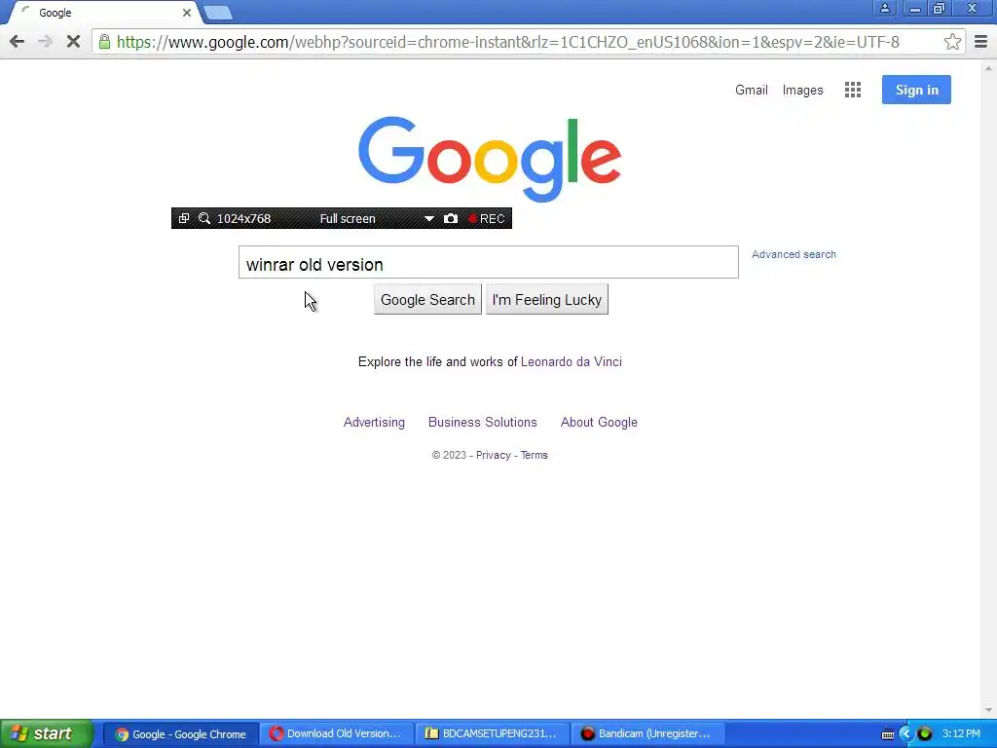Open a new tab in Chrome
This screenshot has height=748, width=997.
pos(218,12)
